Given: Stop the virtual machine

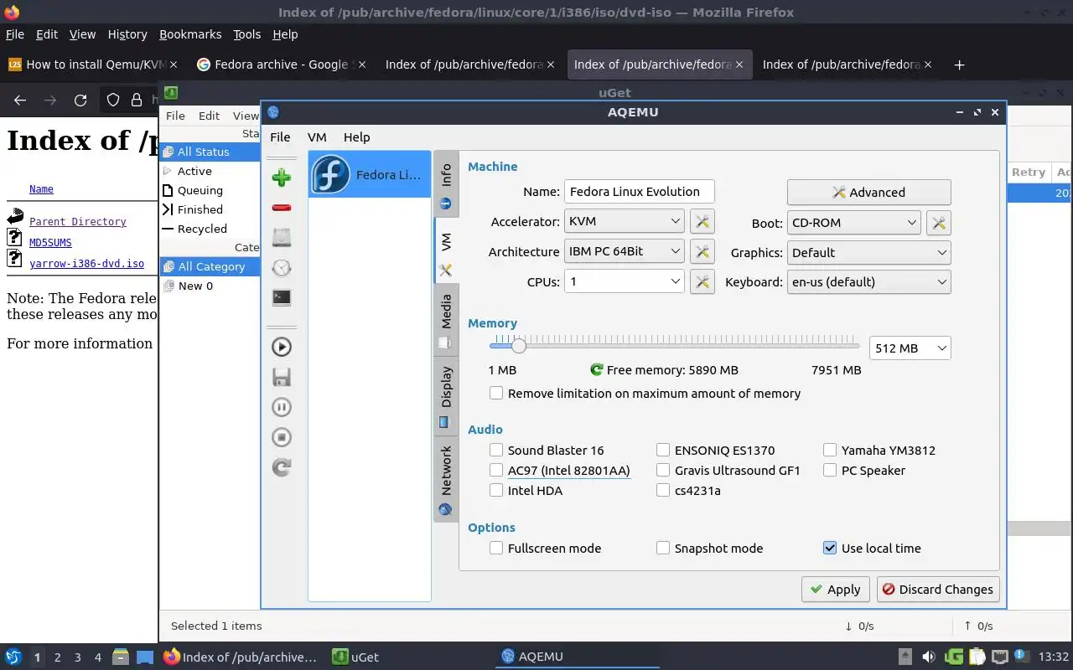Looking at the screenshot, I should pos(282,437).
